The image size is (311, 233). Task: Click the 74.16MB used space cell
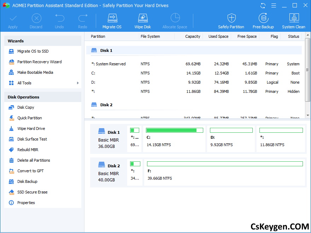[x=221, y=82]
